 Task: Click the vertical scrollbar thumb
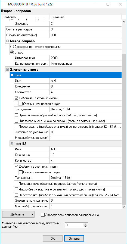[x=124, y=129]
